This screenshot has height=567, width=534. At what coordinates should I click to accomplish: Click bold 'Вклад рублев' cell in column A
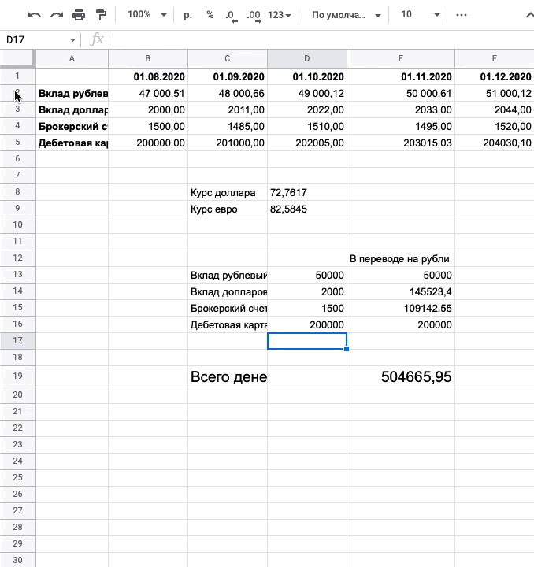72,93
